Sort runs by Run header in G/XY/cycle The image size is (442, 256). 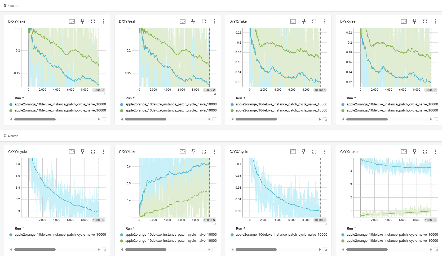19,228
